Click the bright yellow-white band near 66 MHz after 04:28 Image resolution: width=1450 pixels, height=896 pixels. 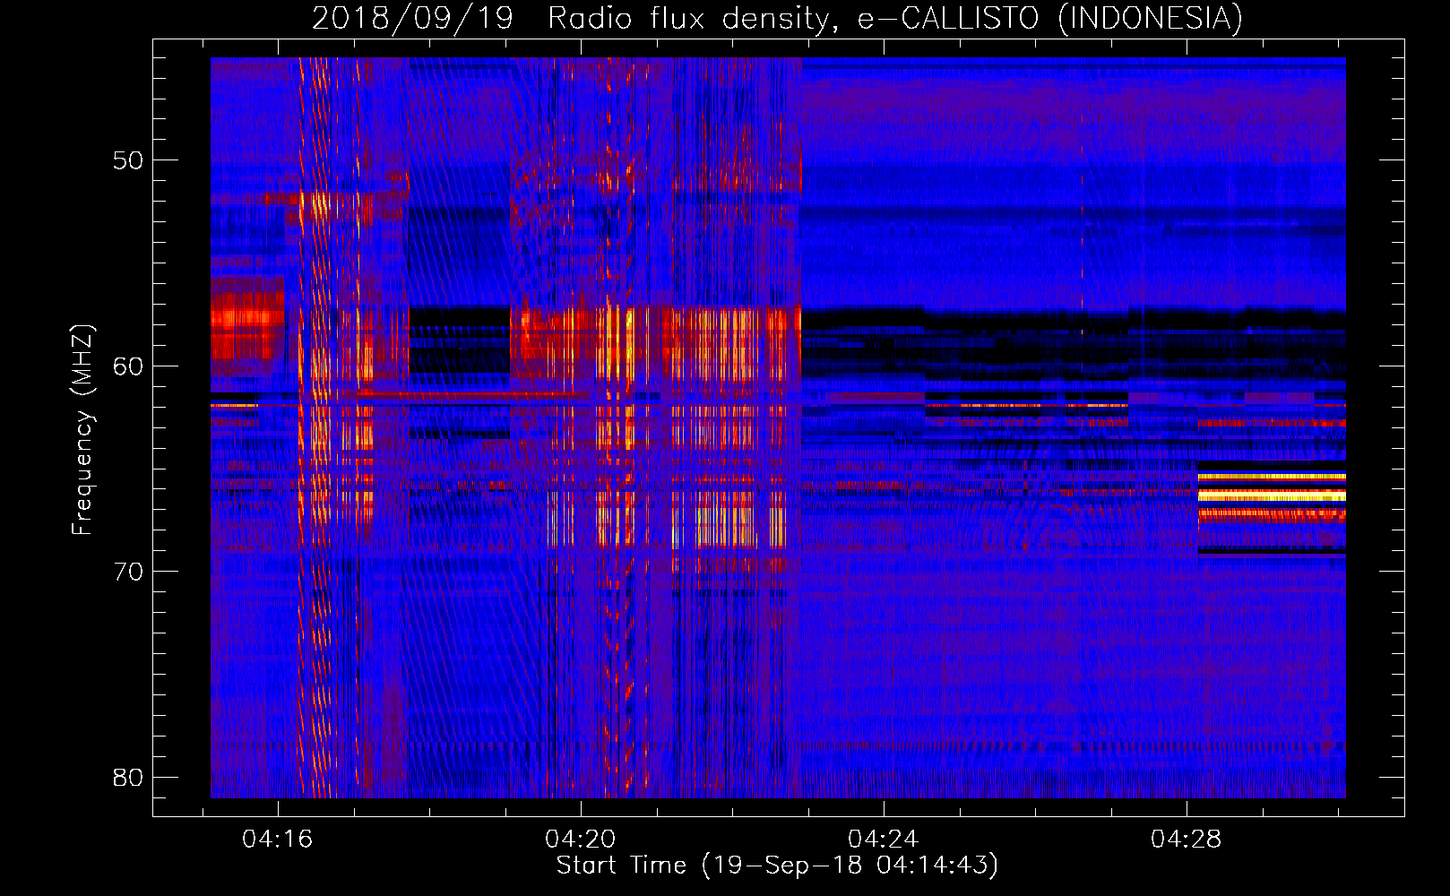coord(1272,495)
